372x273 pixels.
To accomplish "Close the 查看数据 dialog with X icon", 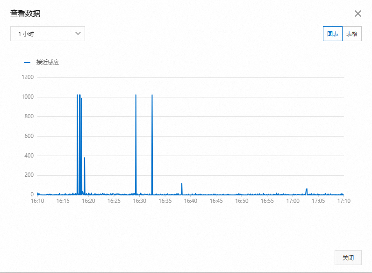I will click(x=358, y=14).
